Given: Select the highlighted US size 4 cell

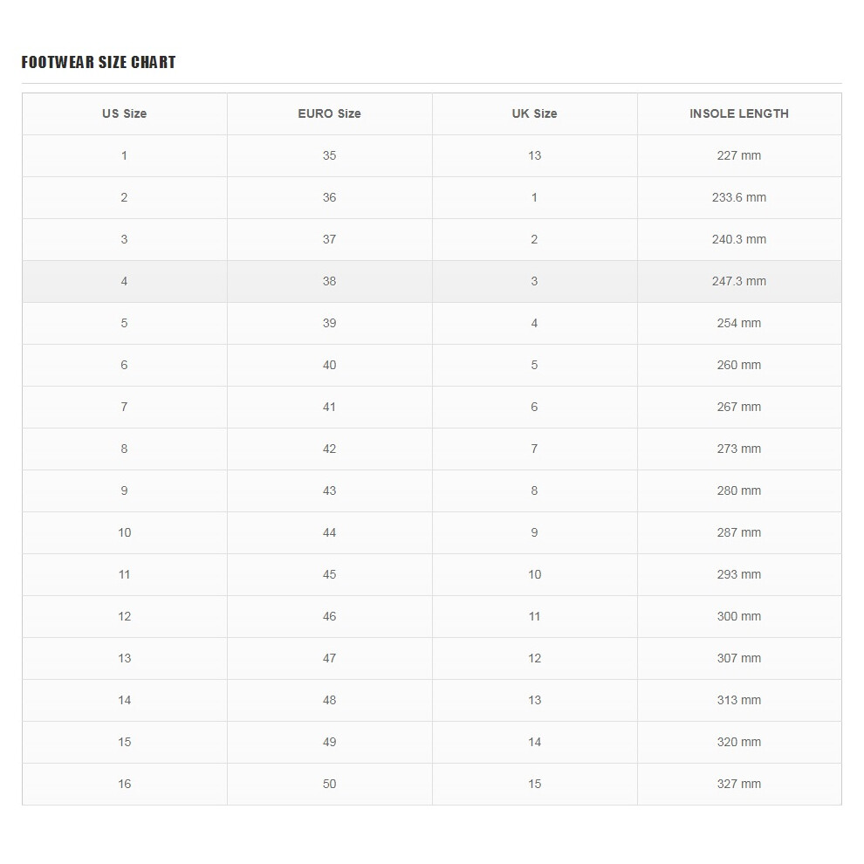Looking at the screenshot, I should 125,282.
